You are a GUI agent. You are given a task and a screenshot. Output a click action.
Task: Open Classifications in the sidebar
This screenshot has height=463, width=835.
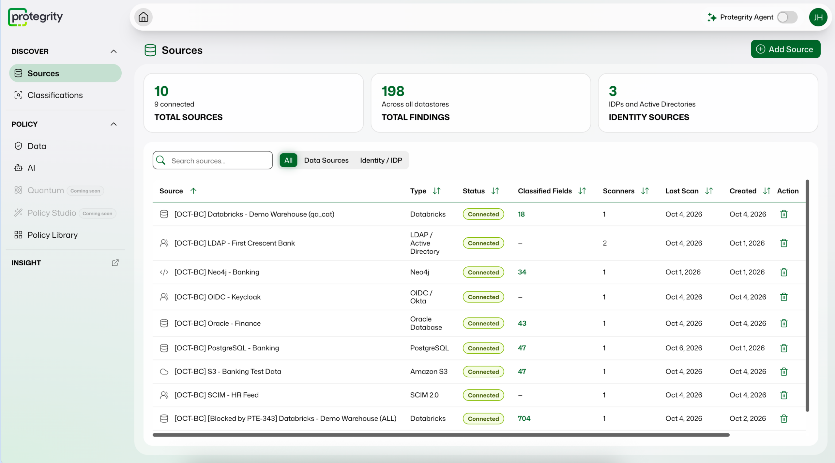point(65,95)
